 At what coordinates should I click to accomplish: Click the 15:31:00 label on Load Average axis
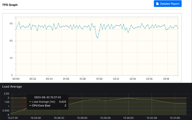[175, 118]
